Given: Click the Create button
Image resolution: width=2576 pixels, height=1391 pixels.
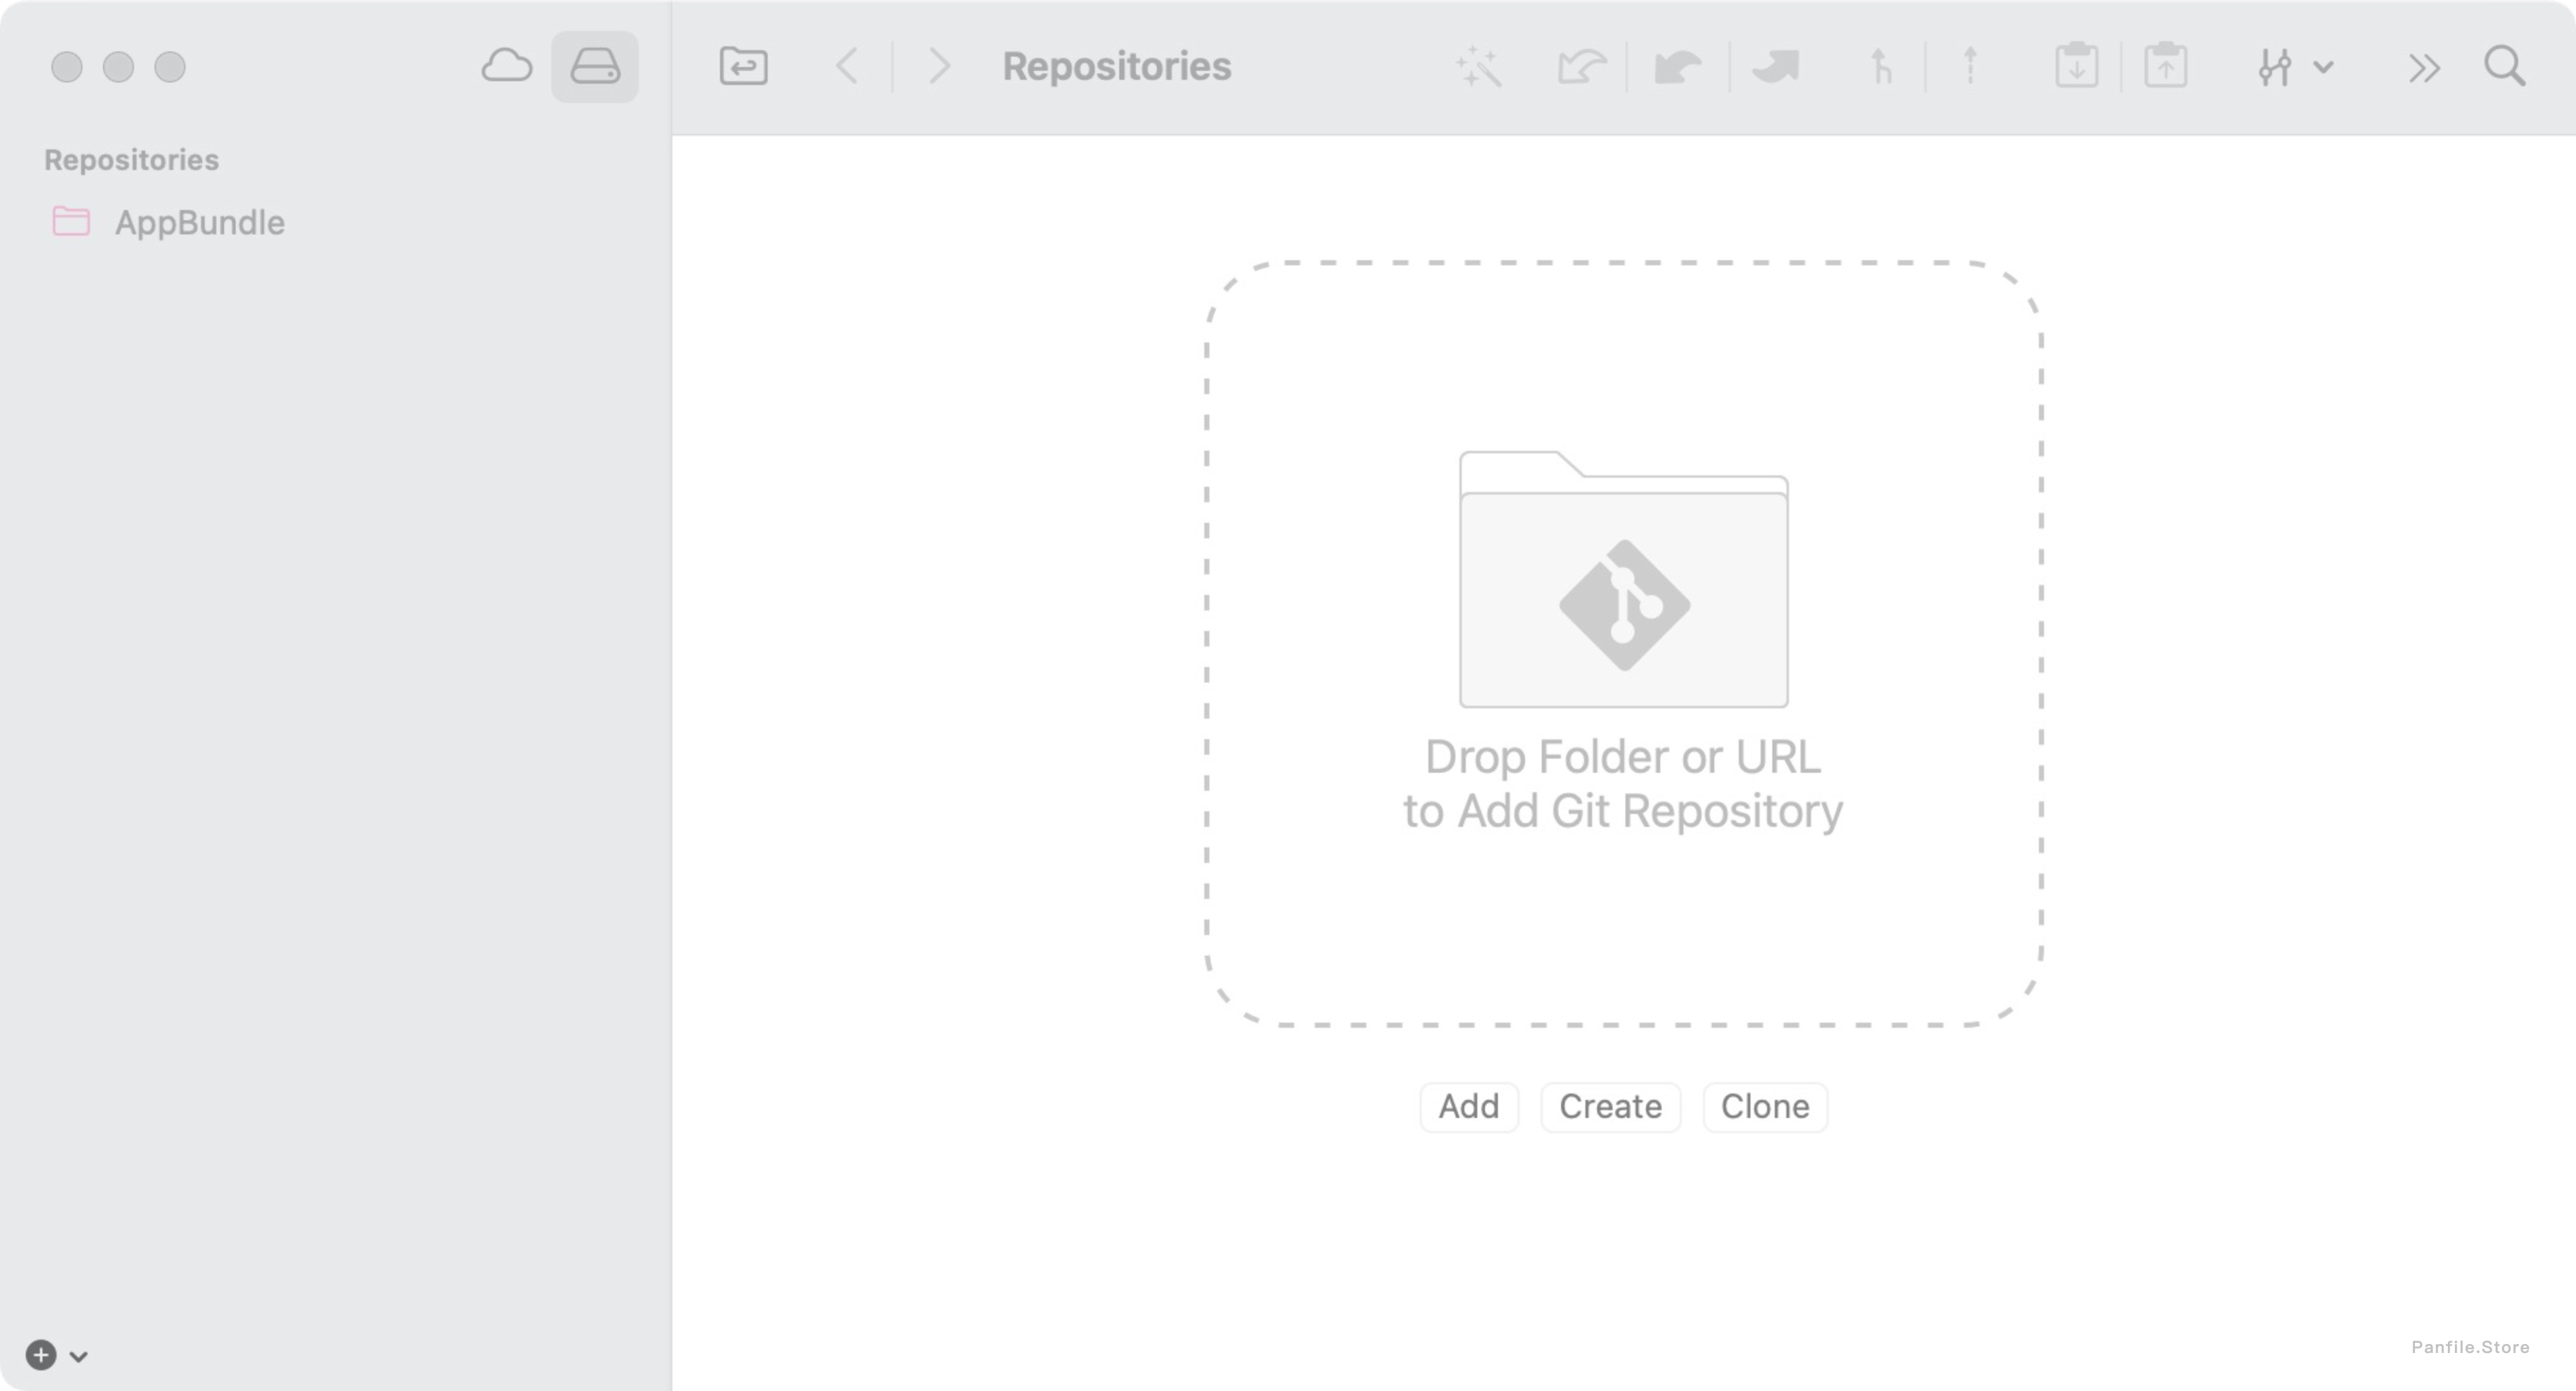Looking at the screenshot, I should tap(1610, 1107).
